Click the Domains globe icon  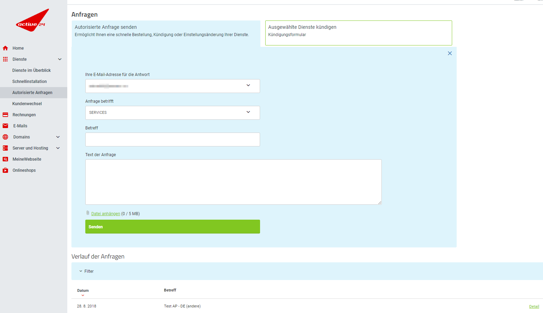pos(5,137)
